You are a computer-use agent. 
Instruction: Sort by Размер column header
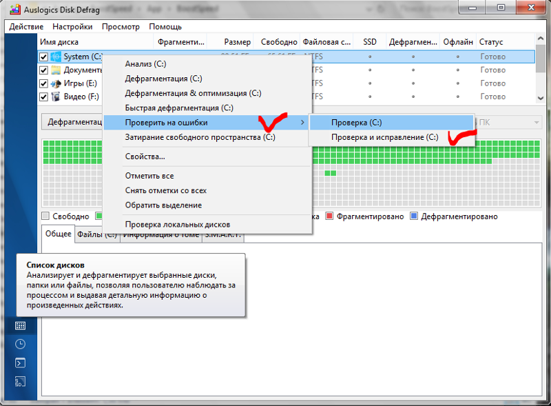230,42
